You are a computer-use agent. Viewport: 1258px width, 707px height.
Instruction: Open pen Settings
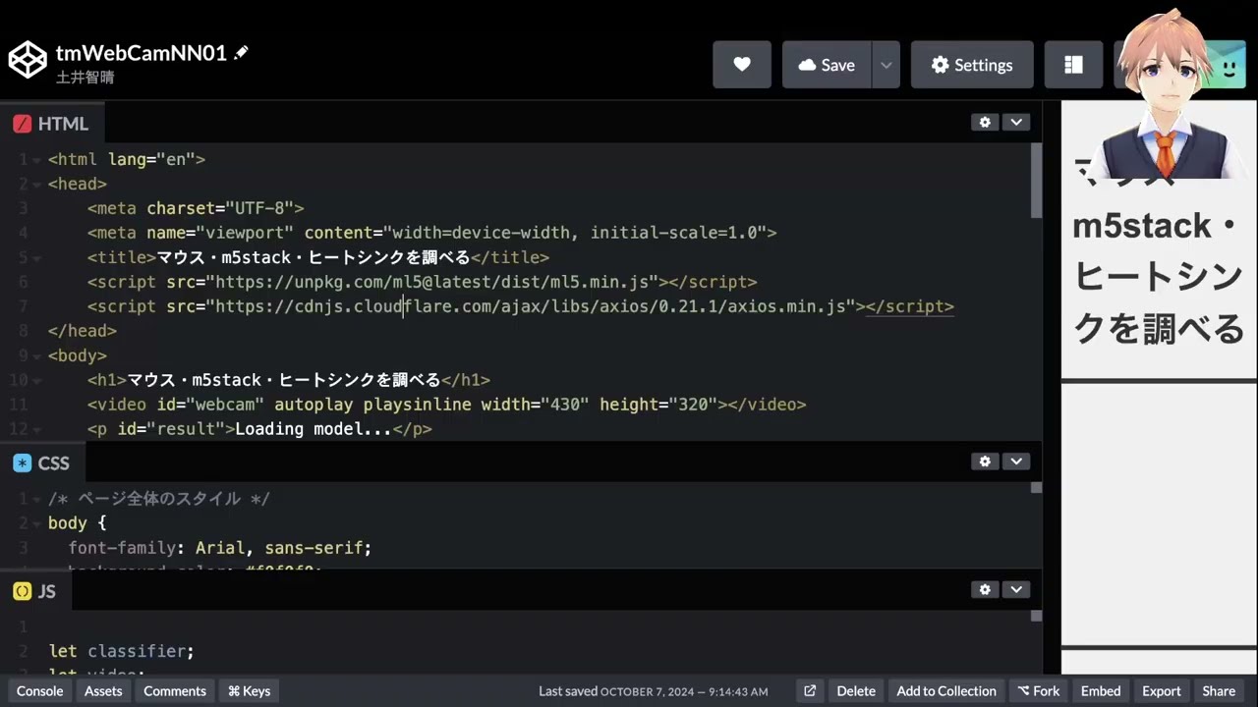(972, 65)
